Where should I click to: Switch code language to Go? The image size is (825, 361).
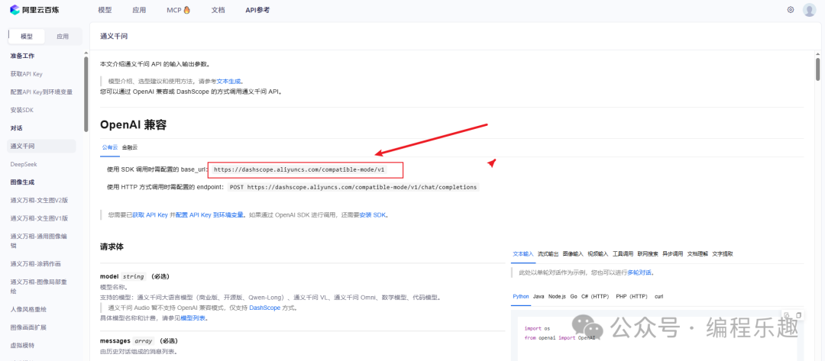tap(574, 296)
